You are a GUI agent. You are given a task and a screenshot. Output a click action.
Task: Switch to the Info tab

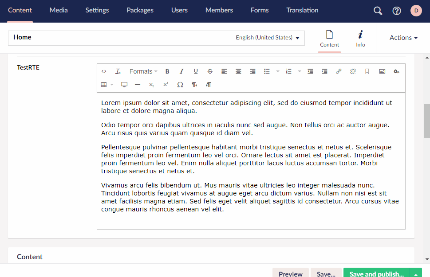coord(360,38)
